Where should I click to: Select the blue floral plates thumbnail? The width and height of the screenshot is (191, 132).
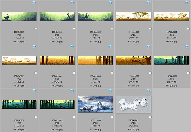[x=133, y=104]
